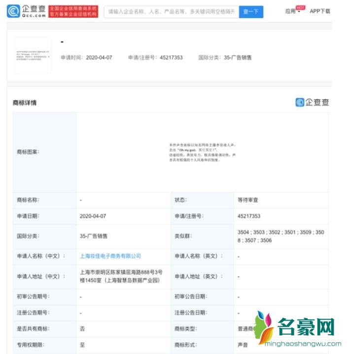The image size is (348, 354).
Task: Click registration number 45217353 in top summary
Action: (x=171, y=58)
